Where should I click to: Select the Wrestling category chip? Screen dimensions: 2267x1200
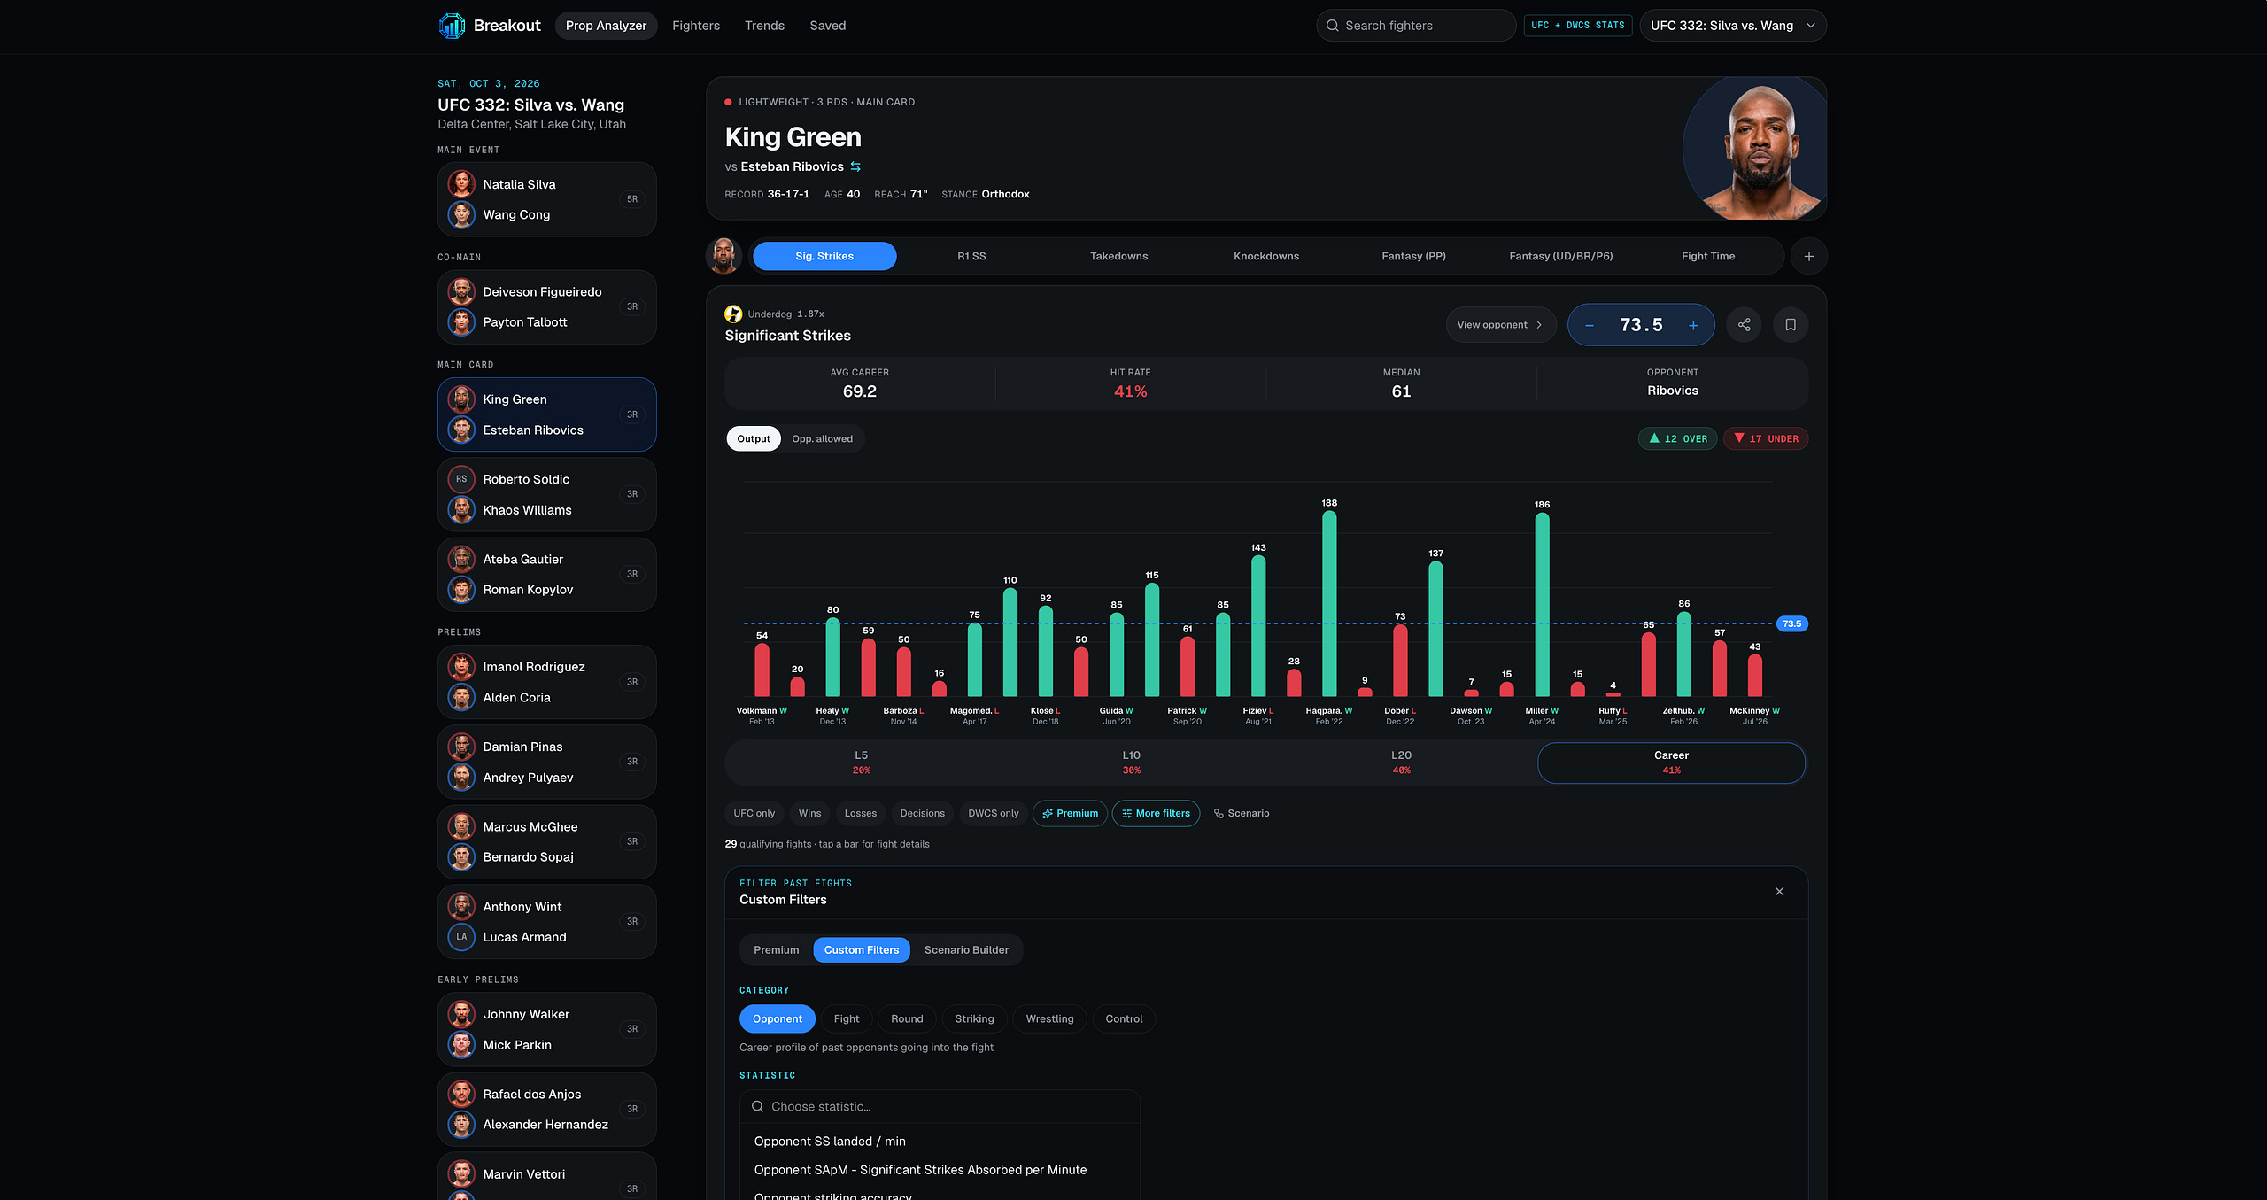point(1049,1018)
